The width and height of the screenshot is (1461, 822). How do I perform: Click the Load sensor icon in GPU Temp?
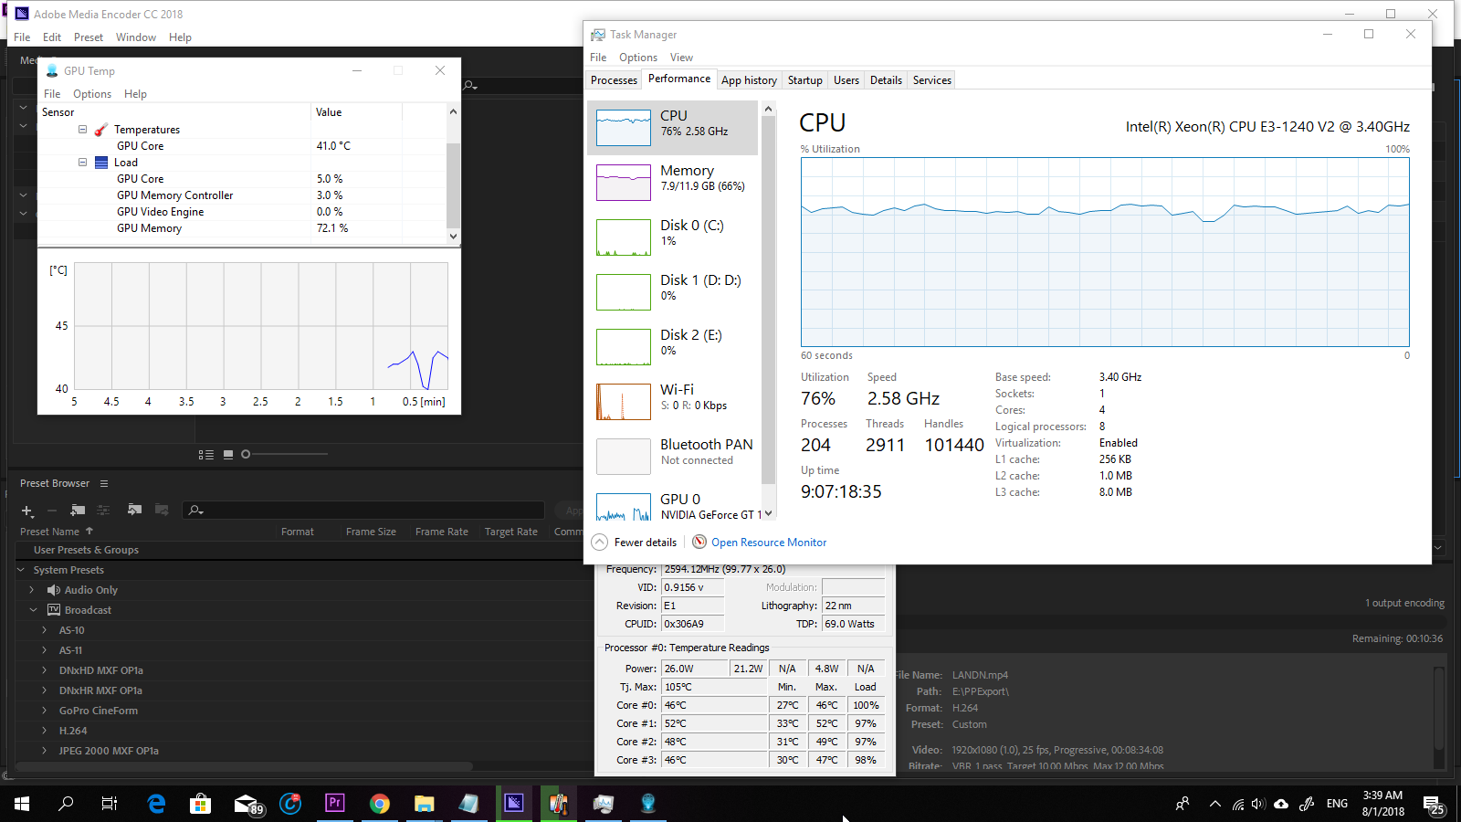(101, 163)
